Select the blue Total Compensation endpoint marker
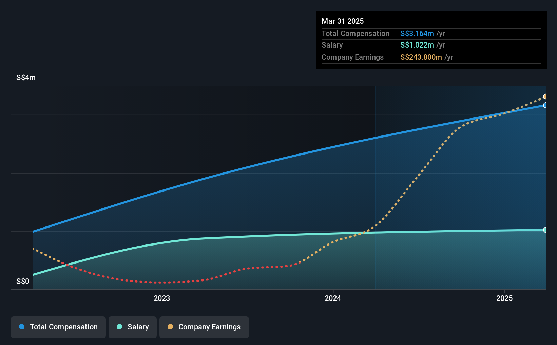 coord(545,105)
